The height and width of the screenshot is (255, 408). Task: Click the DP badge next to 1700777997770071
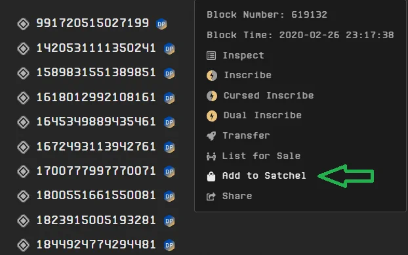(x=169, y=172)
